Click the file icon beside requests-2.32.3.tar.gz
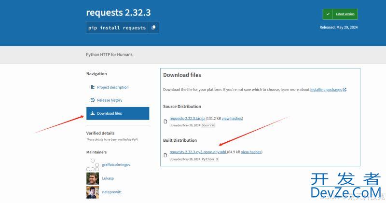This screenshot has height=203, width=386. (165, 122)
